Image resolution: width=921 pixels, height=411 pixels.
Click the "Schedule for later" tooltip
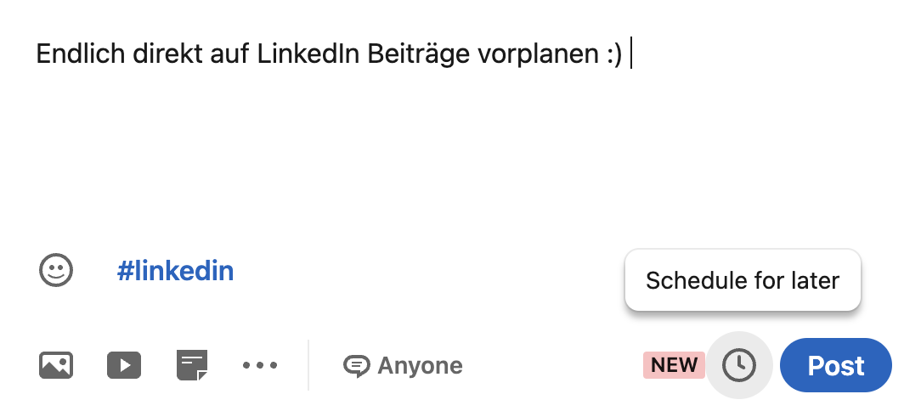point(743,280)
